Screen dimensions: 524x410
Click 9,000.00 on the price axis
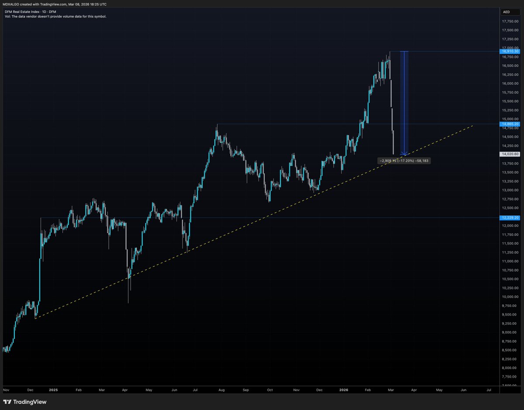point(510,332)
